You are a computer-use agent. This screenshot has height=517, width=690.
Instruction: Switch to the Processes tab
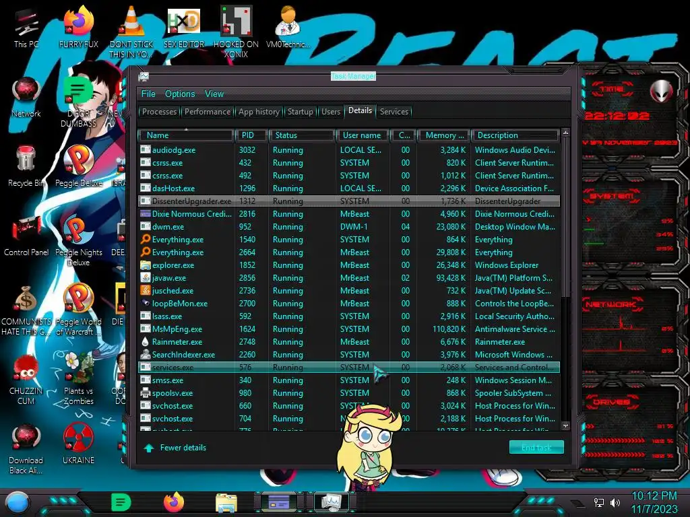(159, 112)
